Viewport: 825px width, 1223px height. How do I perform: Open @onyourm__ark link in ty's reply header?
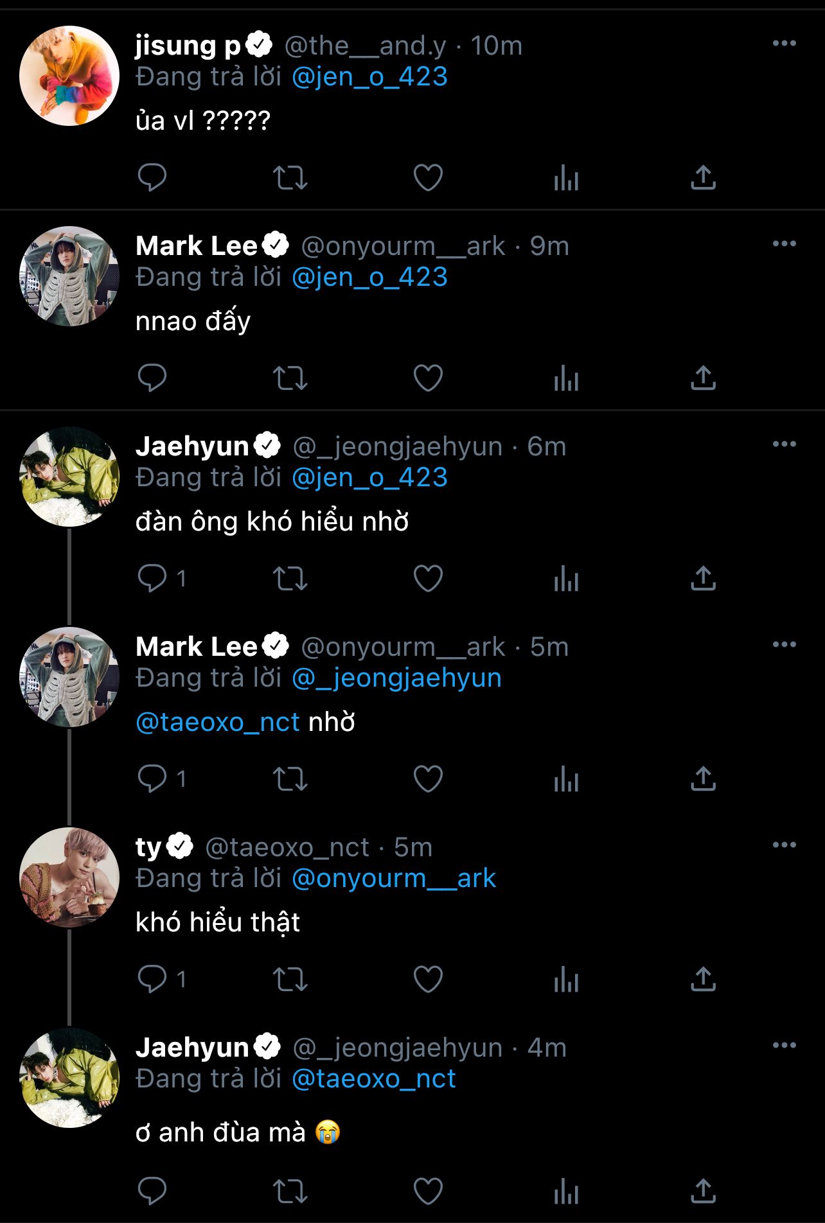pos(394,878)
